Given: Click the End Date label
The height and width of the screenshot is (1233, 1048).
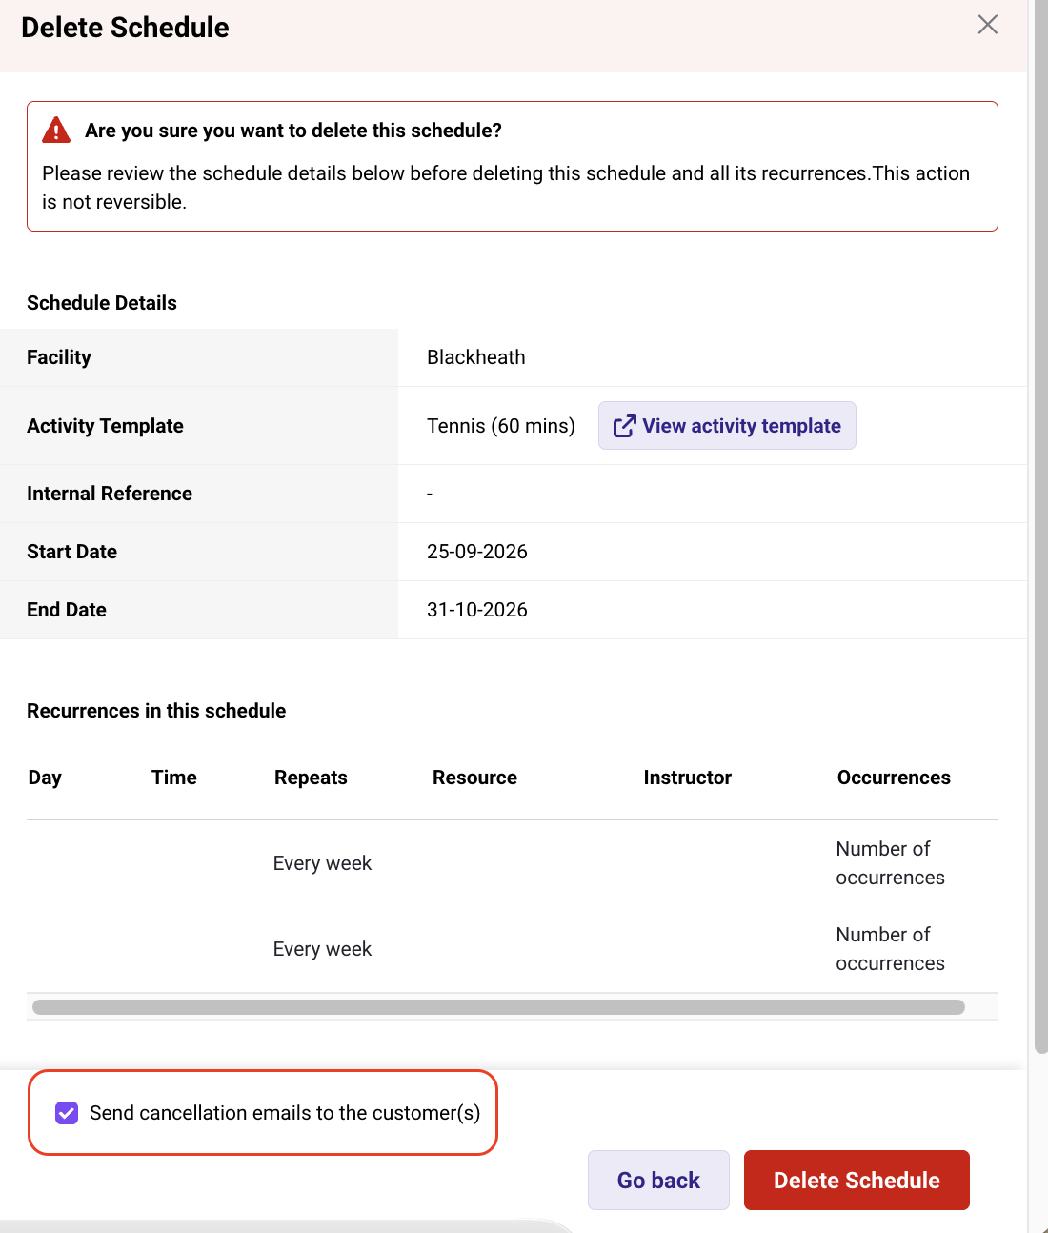Looking at the screenshot, I should coord(67,610).
